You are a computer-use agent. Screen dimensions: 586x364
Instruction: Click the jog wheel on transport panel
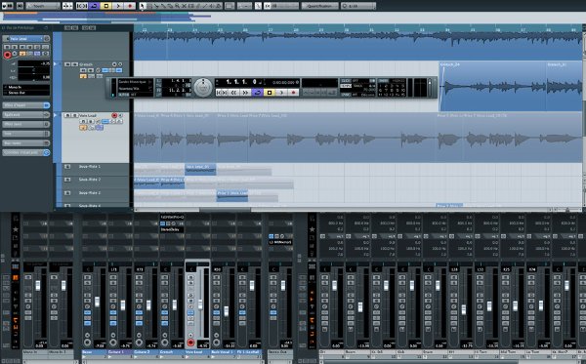pyautogui.click(x=203, y=88)
